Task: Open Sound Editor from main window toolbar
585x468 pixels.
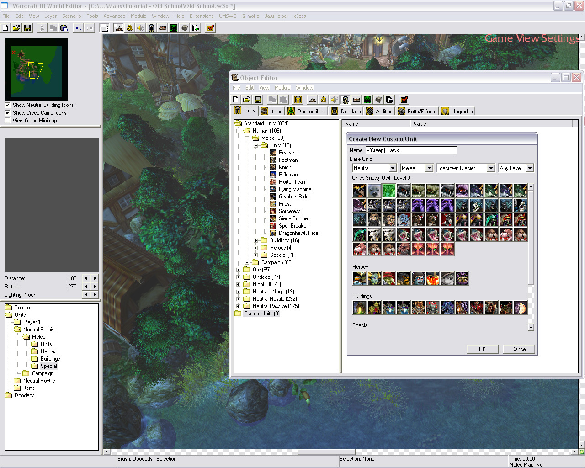Action: click(x=141, y=28)
